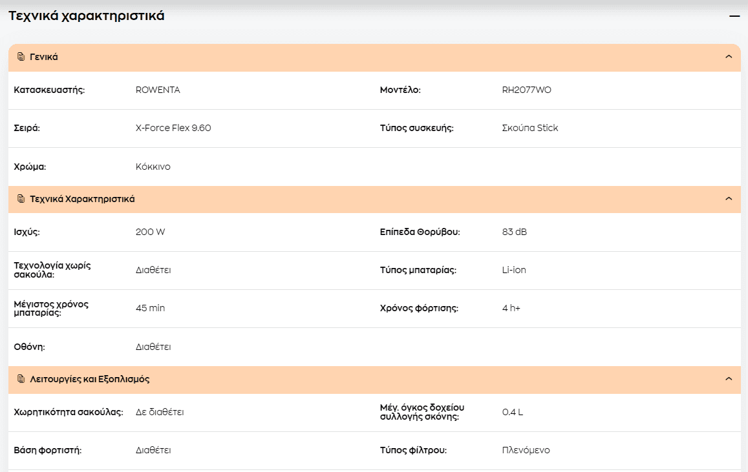Select the 0.4 L dust container value

click(512, 412)
